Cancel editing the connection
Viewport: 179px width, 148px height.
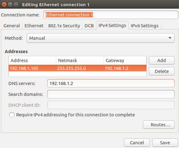pos(137,143)
